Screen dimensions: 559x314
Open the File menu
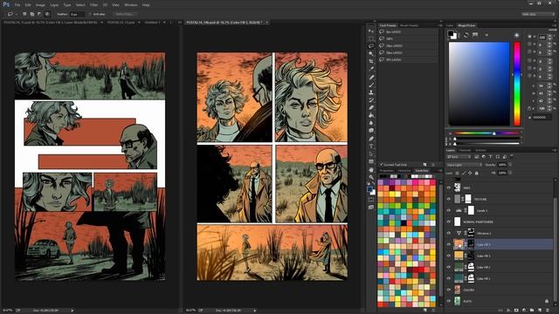(17, 5)
